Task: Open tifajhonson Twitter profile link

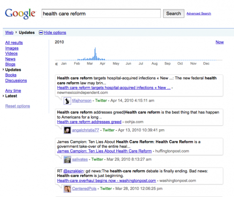Action: click(81, 100)
